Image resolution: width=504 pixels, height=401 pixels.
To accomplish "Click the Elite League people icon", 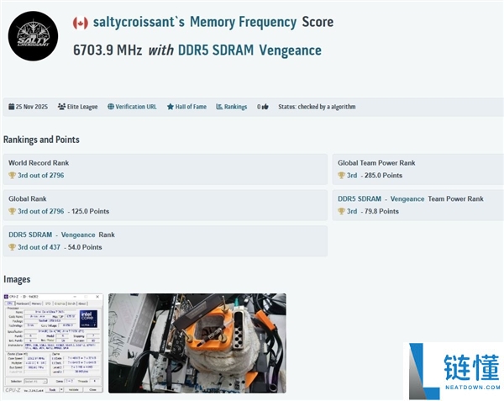I will pos(61,107).
